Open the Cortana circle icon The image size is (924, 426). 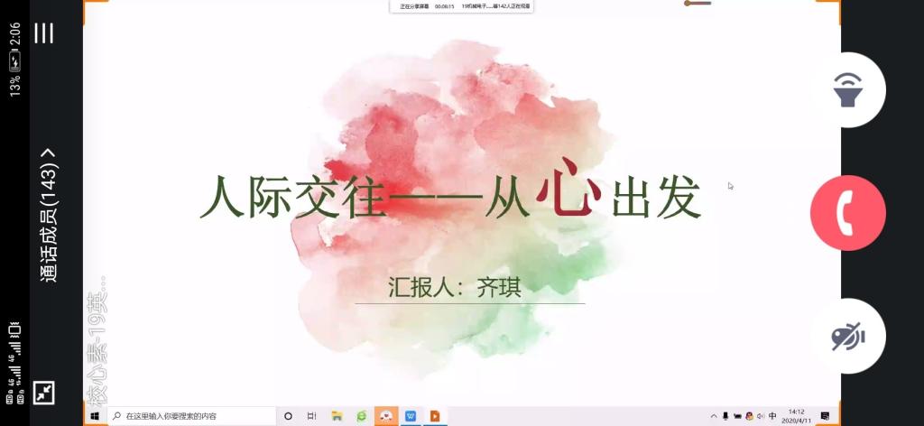[x=288, y=416]
